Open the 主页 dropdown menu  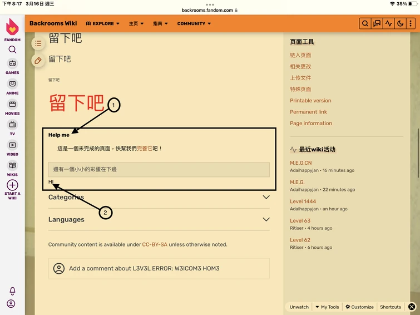136,23
